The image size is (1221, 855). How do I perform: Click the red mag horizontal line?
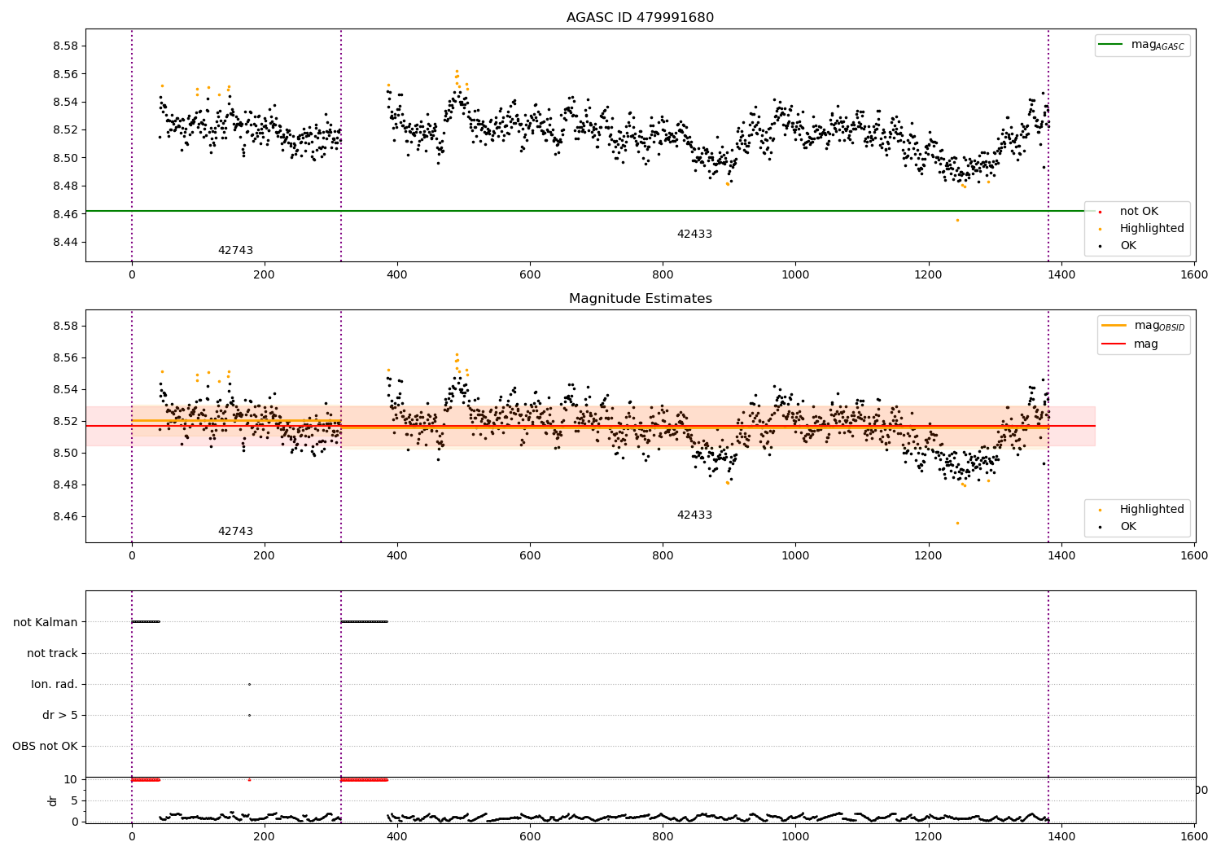click(x=590, y=426)
